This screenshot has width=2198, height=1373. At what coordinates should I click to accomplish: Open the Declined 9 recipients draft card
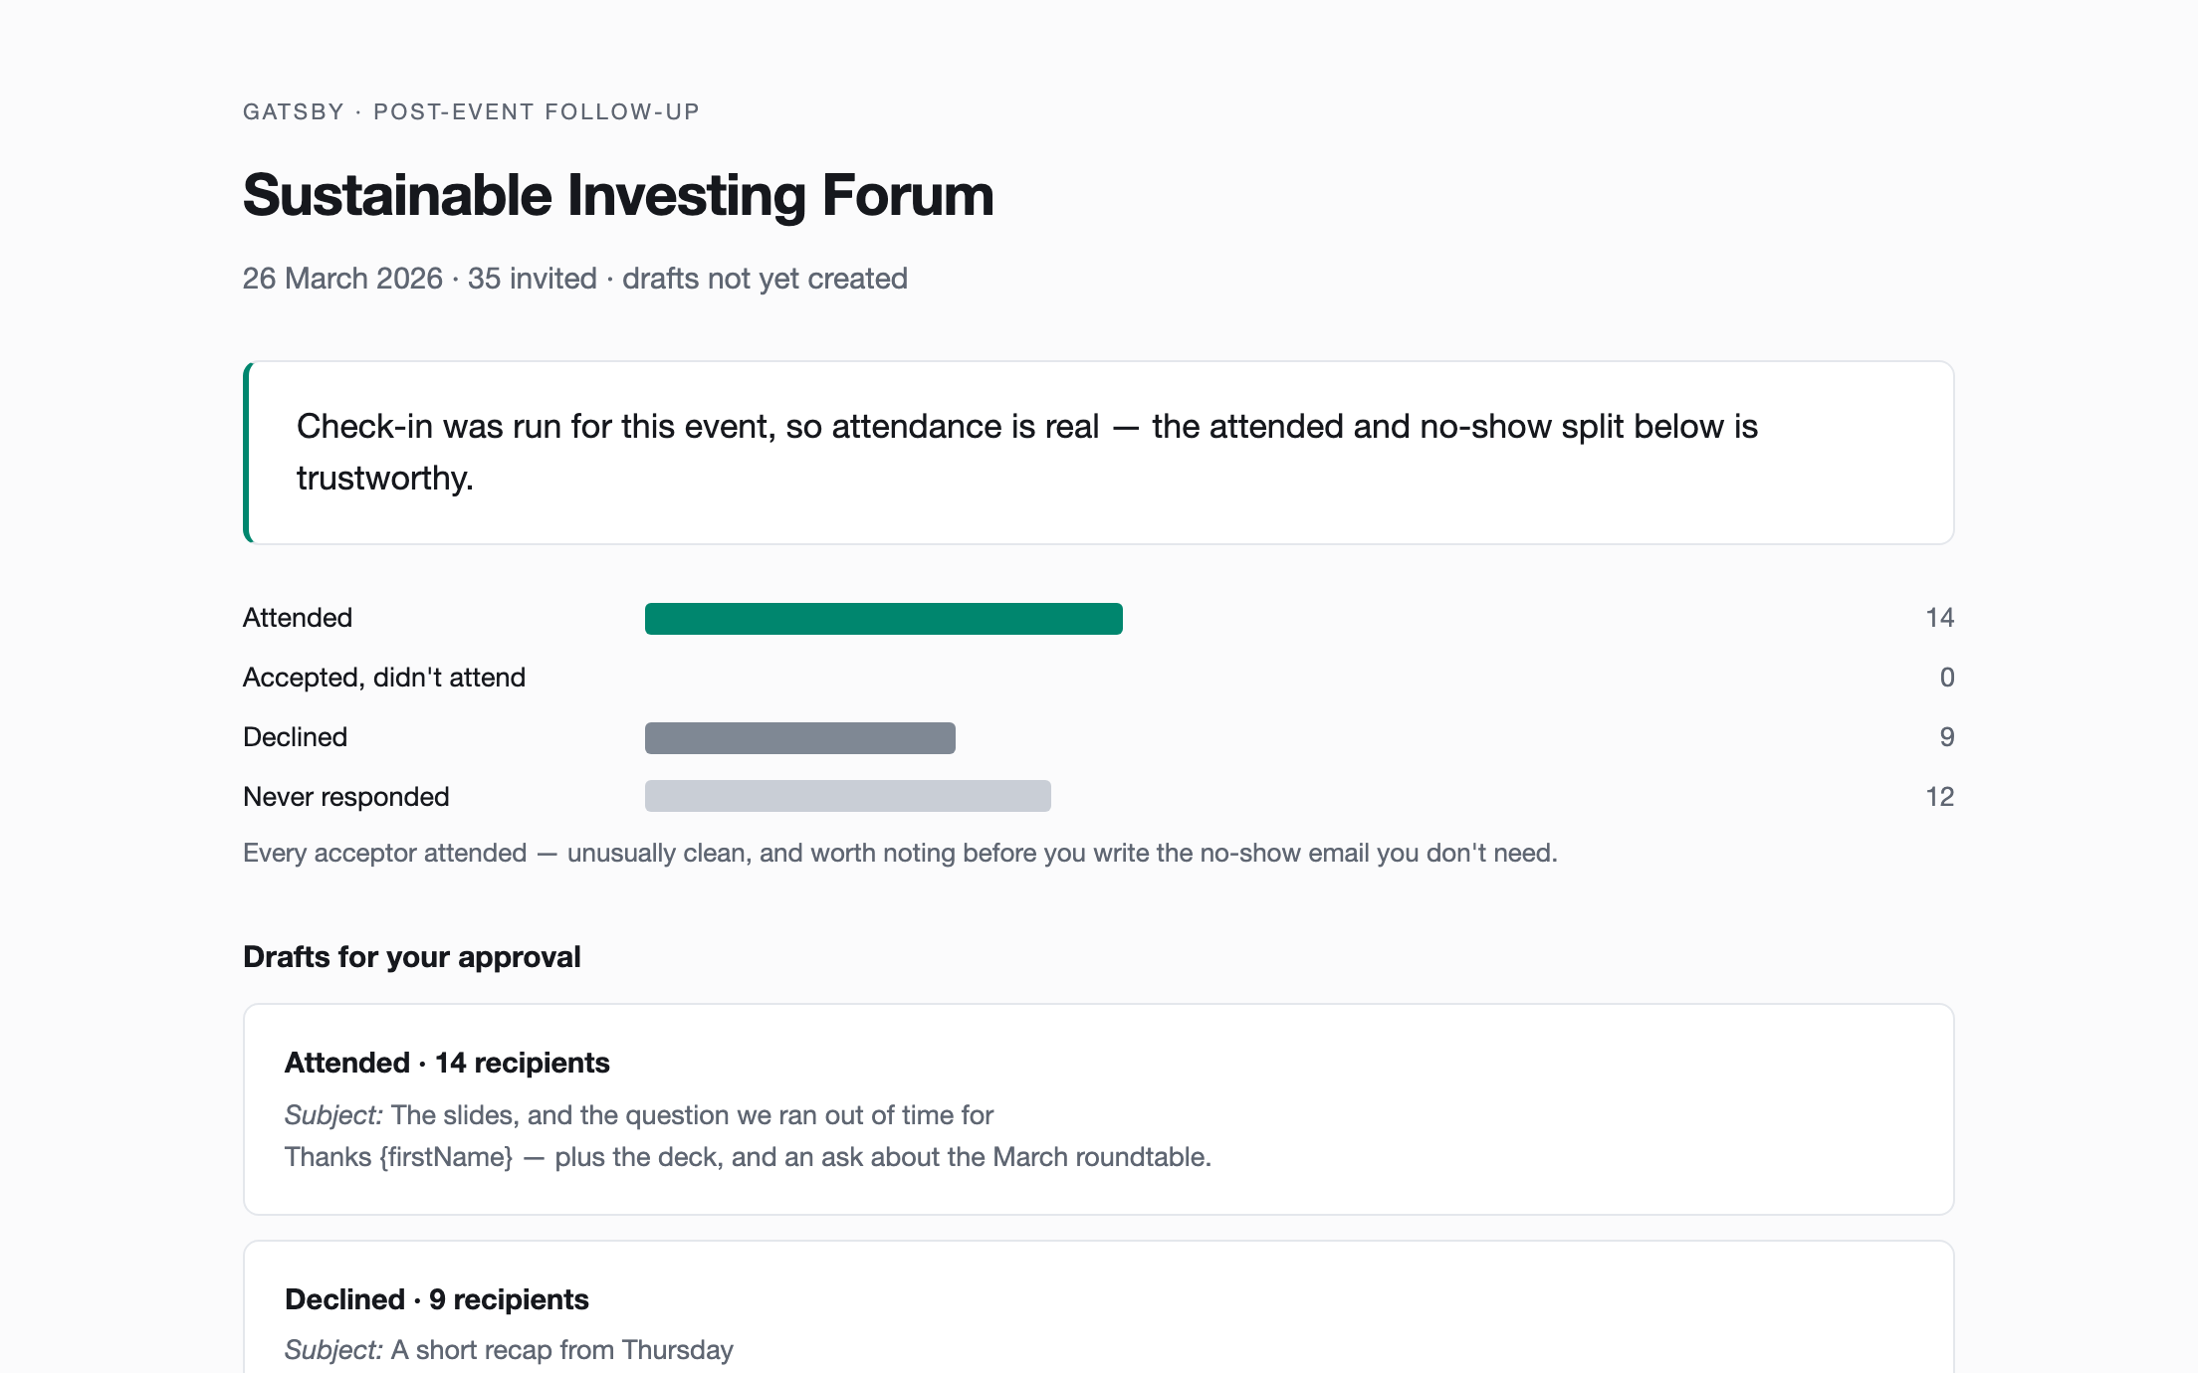click(1098, 1306)
